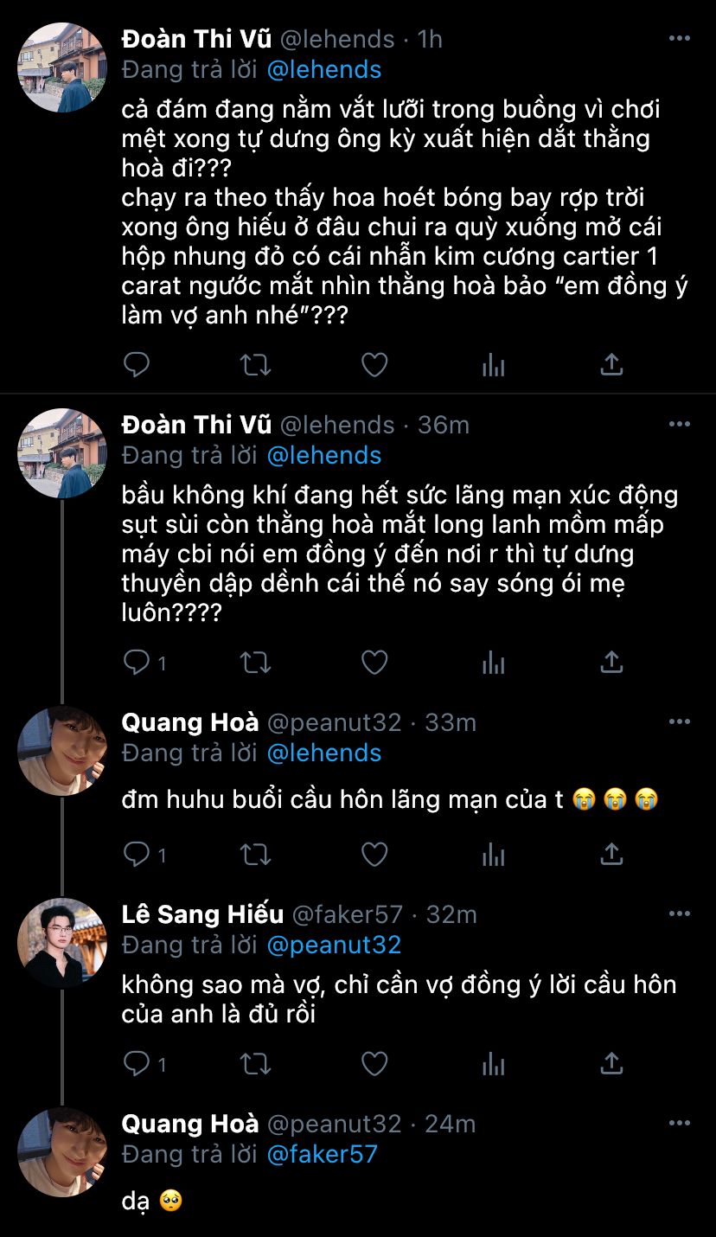
Task: Open @peanut32 mention link in Hiếu's reply
Action: click(x=334, y=945)
